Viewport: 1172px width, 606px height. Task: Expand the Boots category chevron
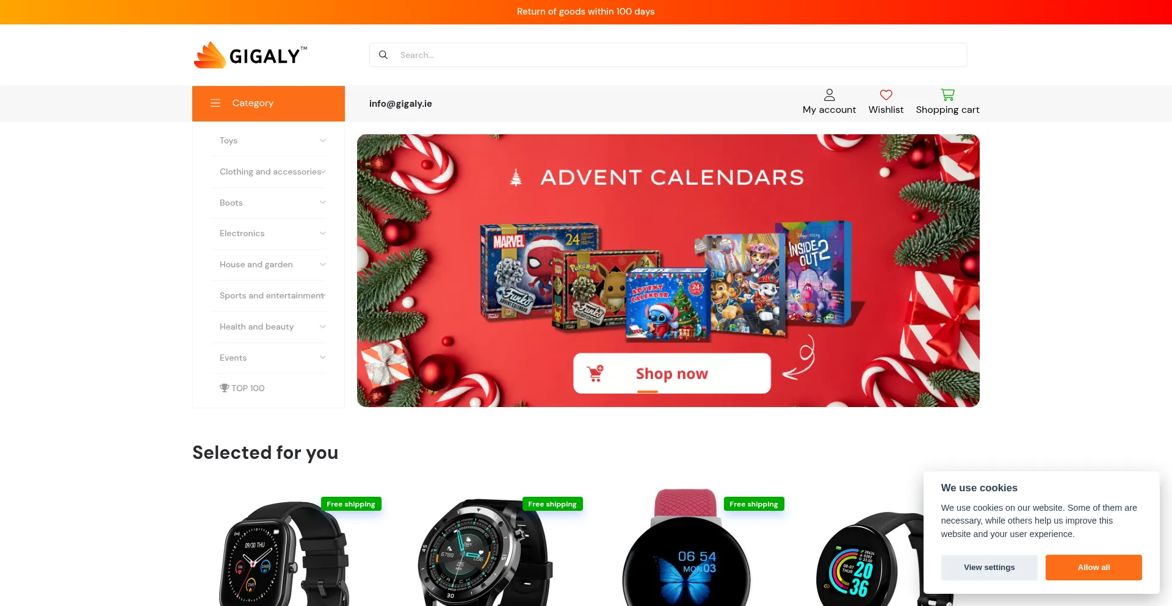point(322,202)
